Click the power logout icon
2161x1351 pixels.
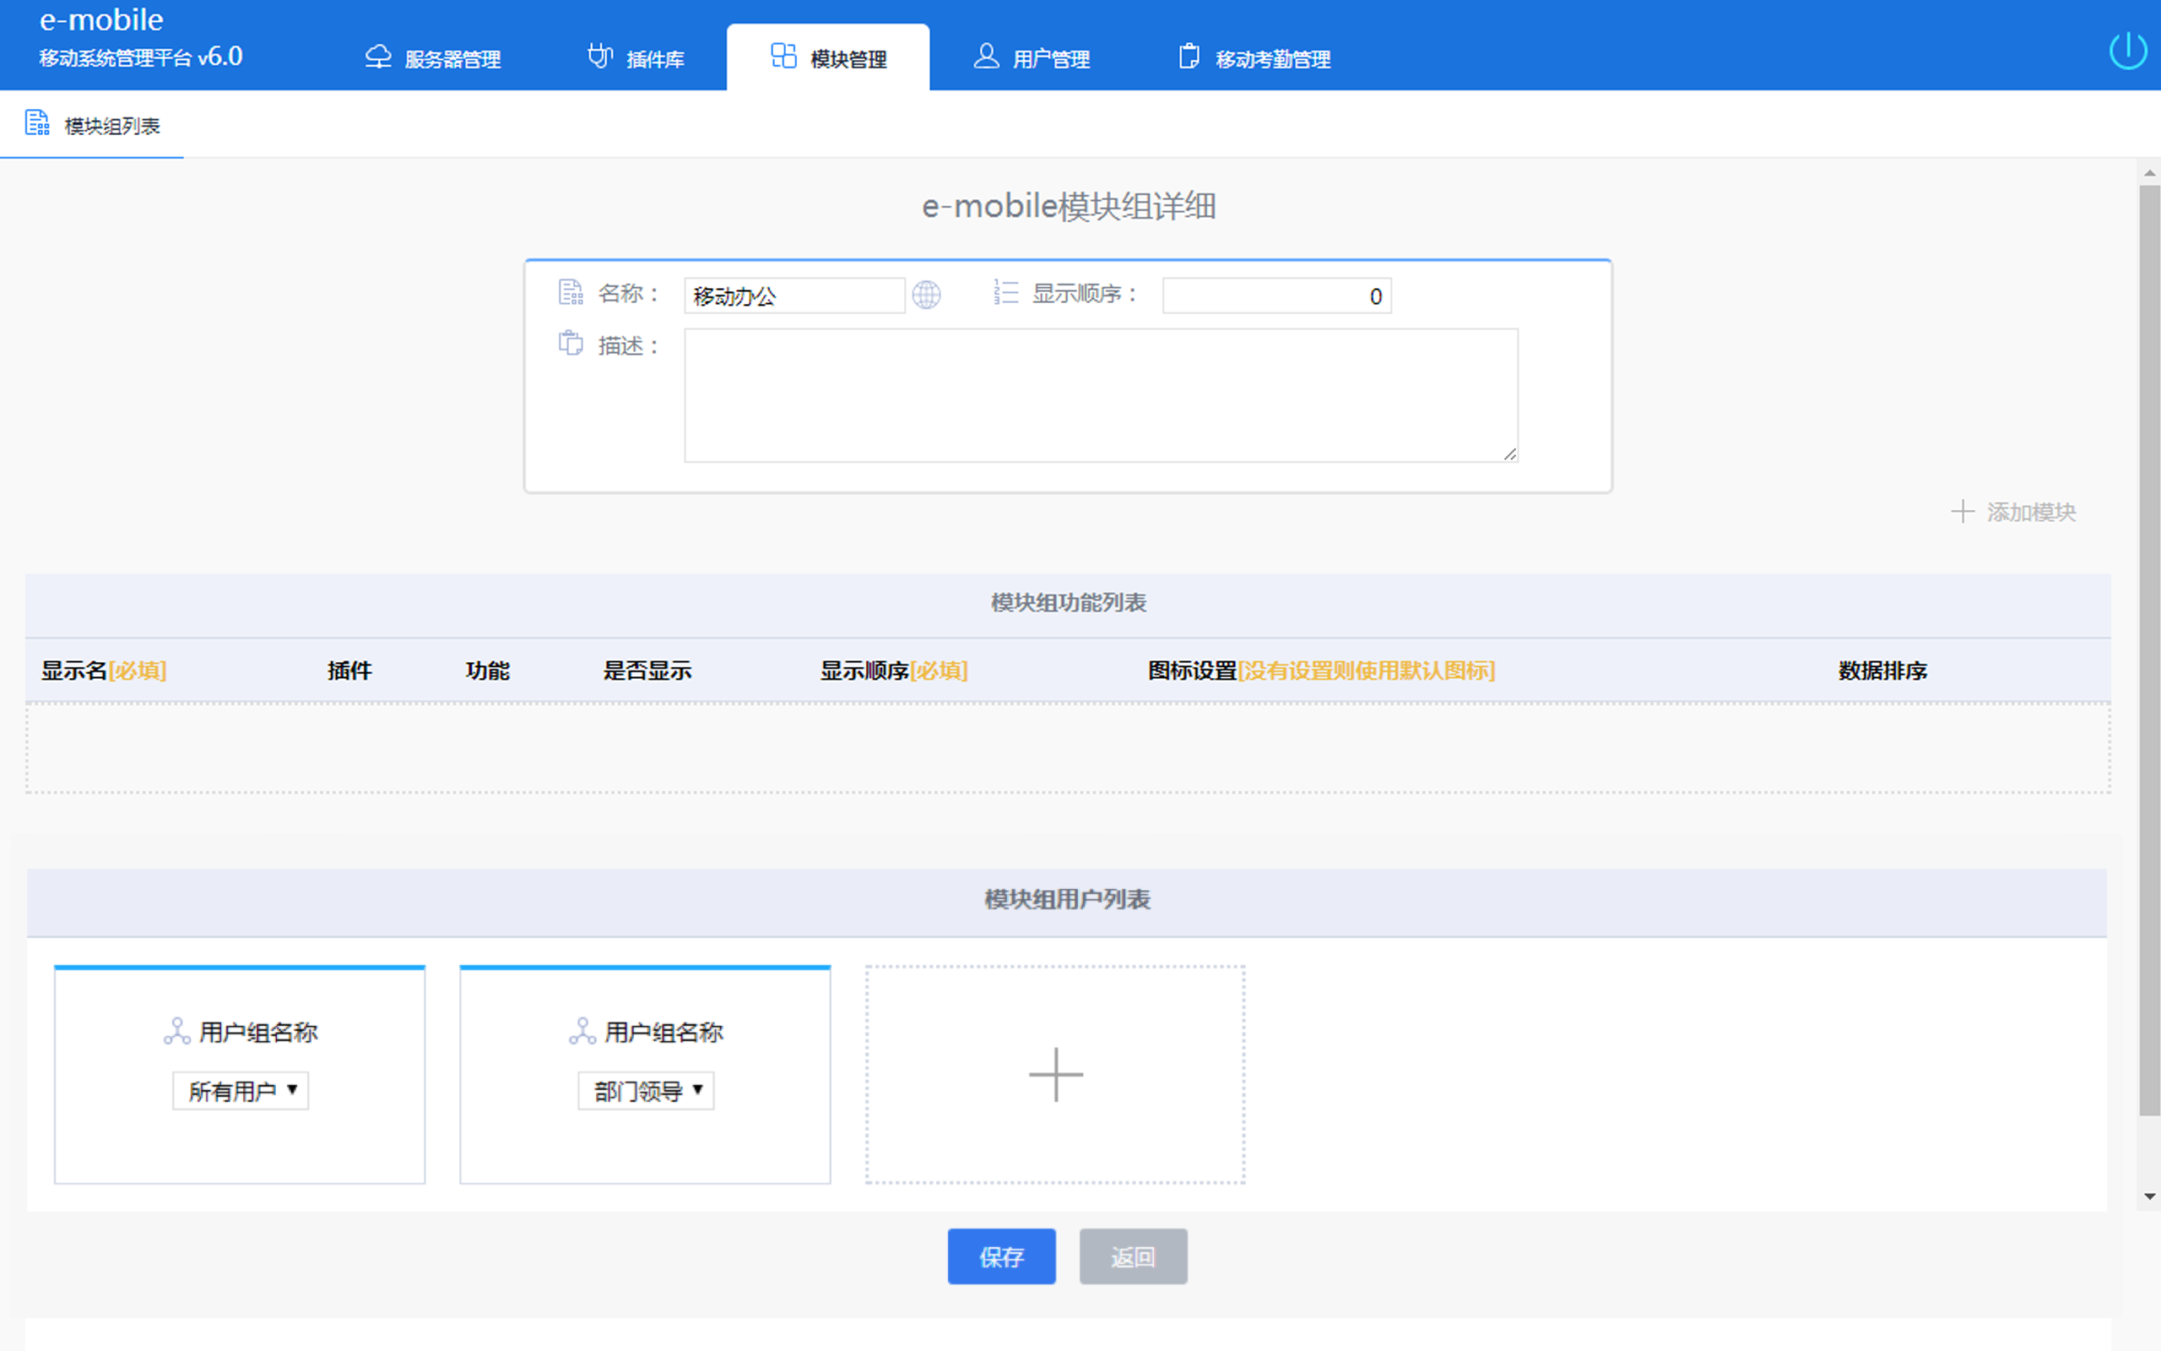[x=2128, y=50]
